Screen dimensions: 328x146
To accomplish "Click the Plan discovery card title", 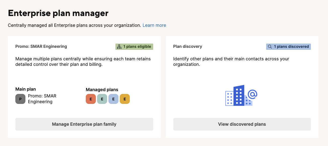I will tap(188, 46).
